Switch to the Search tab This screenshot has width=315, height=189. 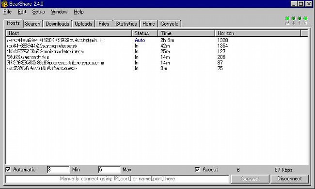click(33, 24)
